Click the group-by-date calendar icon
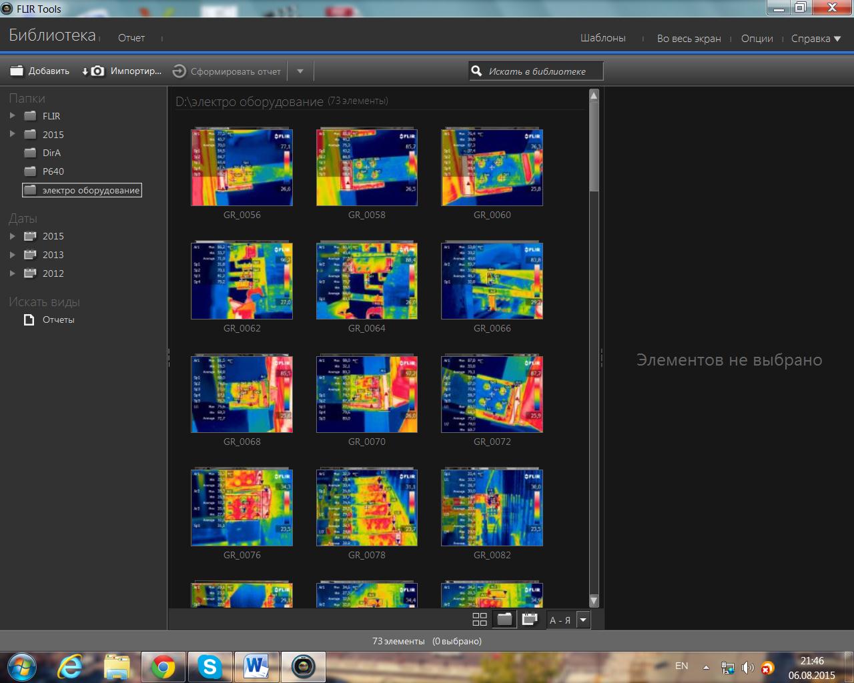The image size is (854, 683). point(530,620)
